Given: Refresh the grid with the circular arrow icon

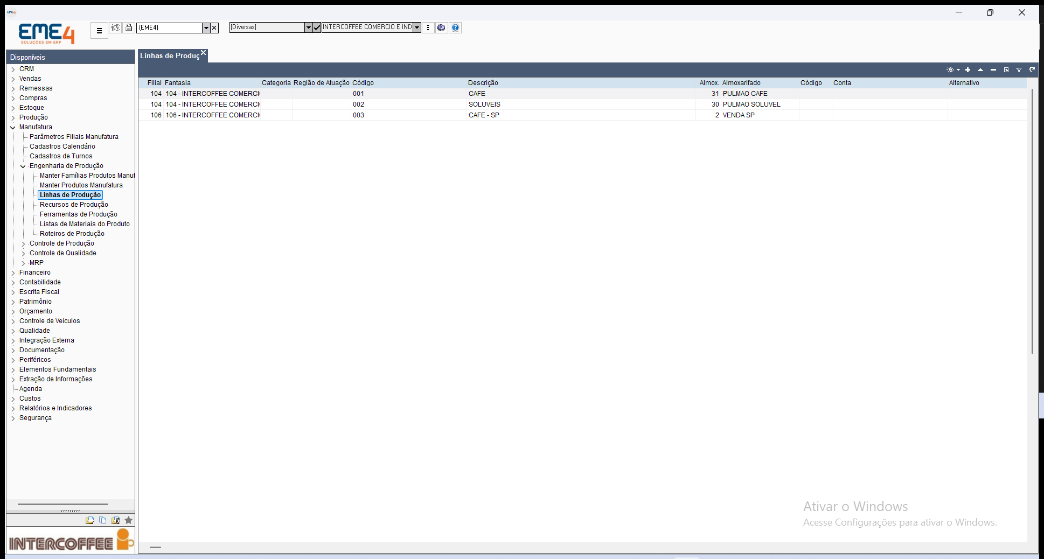Looking at the screenshot, I should point(1032,69).
